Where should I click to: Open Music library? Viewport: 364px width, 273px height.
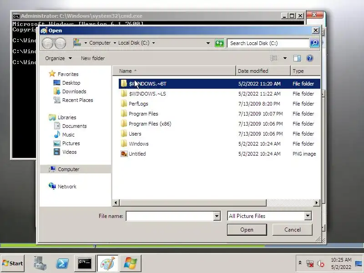point(64,135)
